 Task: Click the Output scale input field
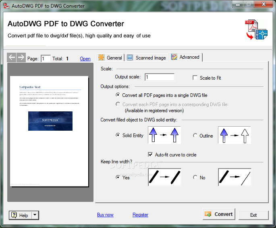[x=160, y=77]
